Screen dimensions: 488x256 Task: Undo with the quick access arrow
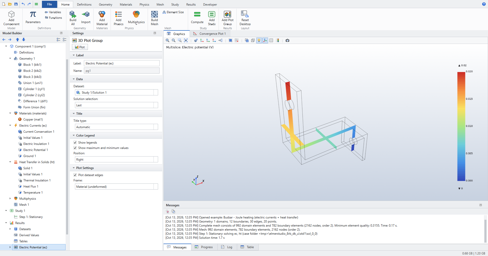click(23, 4)
